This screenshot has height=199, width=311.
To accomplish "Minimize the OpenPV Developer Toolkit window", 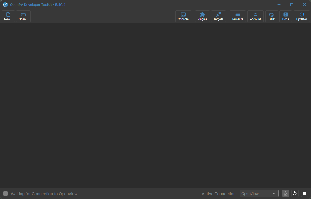I will (279, 4).
